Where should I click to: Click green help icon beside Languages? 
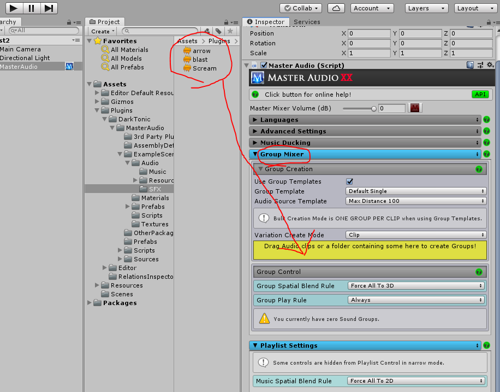click(486, 120)
